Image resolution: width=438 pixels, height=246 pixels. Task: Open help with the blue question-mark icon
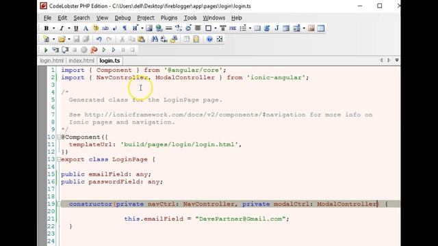point(209,39)
